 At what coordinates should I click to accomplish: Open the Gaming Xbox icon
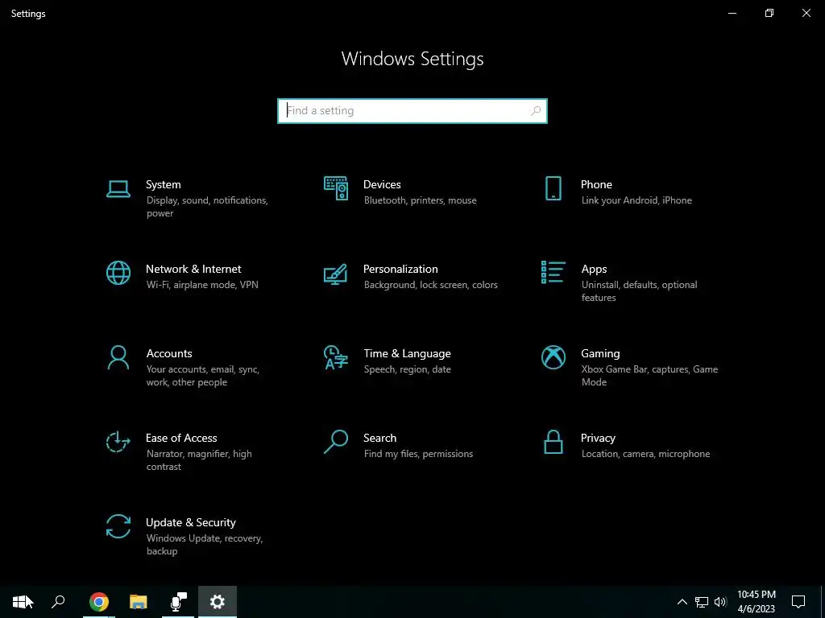[553, 358]
